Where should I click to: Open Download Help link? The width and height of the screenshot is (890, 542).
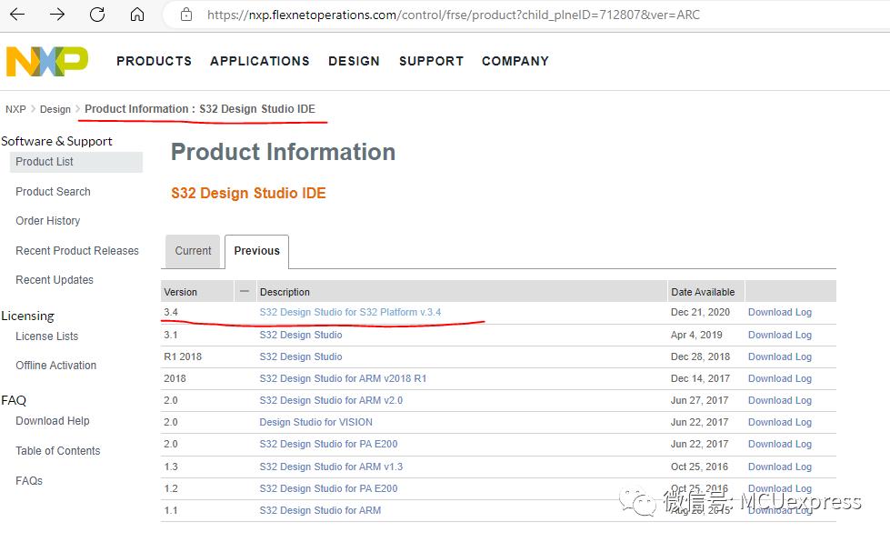52,421
